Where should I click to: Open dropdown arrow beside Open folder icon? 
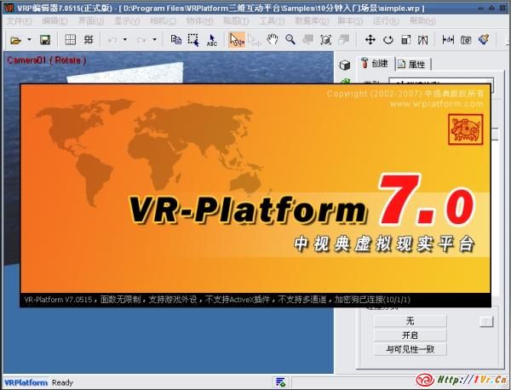pos(29,39)
